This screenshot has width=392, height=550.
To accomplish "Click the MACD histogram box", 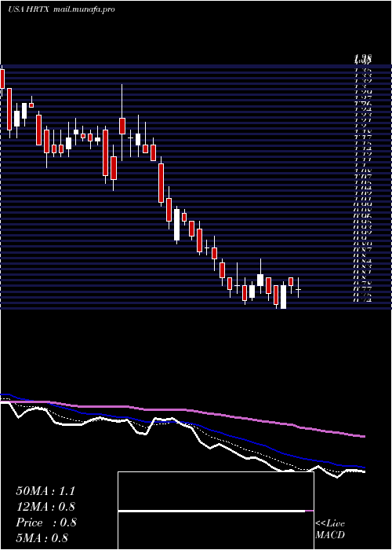I will pos(216,511).
